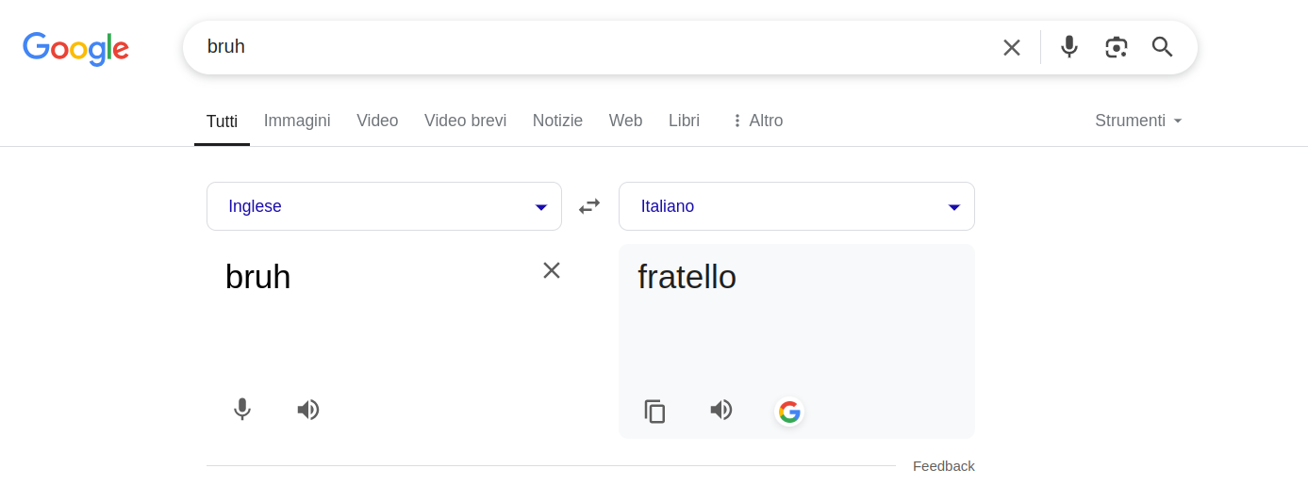Swap the translation languages
Image resolution: width=1308 pixels, height=501 pixels.
coord(589,206)
